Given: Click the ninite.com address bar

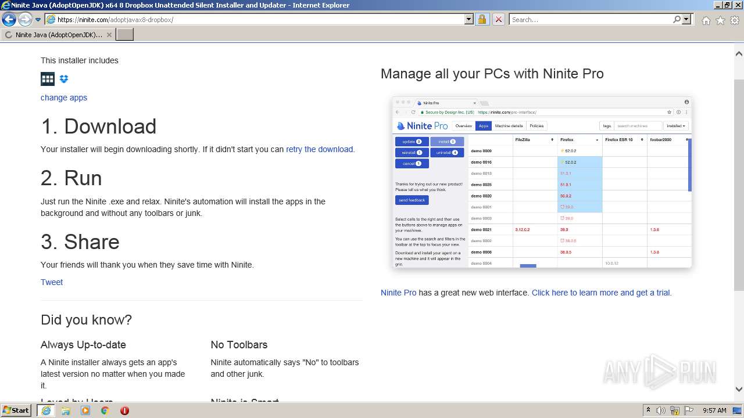Looking at the screenshot, I should coord(255,19).
